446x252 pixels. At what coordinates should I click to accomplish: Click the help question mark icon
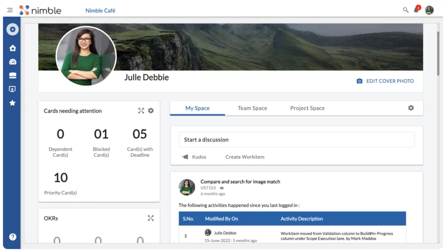[x=13, y=237]
